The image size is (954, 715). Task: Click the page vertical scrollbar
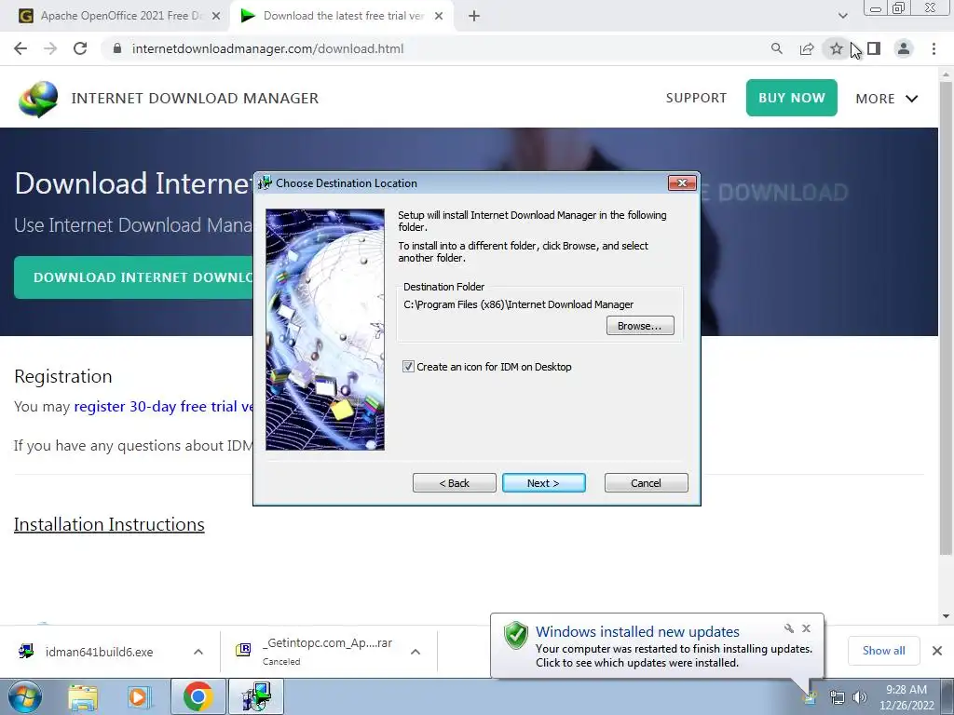pyautogui.click(x=946, y=317)
